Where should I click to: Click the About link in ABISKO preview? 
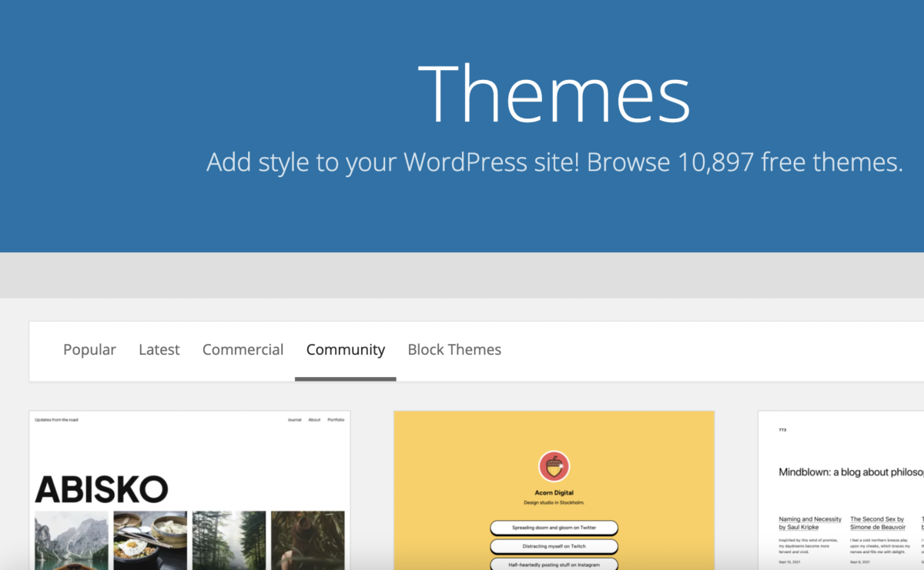[x=314, y=420]
